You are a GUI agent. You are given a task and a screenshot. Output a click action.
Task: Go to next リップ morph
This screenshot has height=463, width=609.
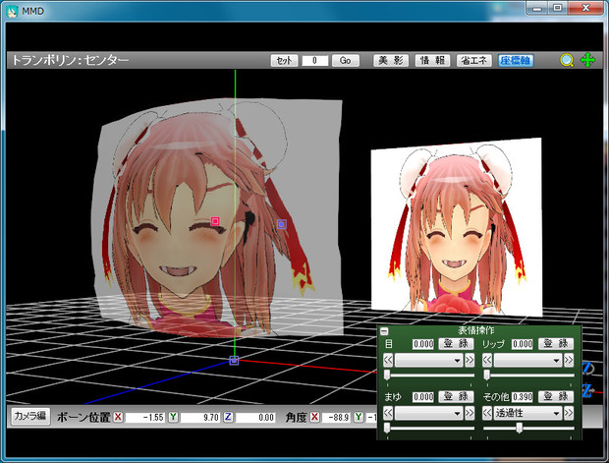[x=569, y=361]
